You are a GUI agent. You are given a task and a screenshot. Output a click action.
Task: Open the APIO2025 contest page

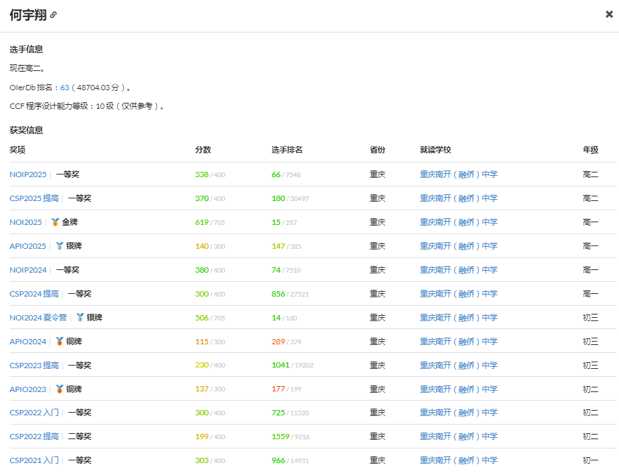(27, 245)
